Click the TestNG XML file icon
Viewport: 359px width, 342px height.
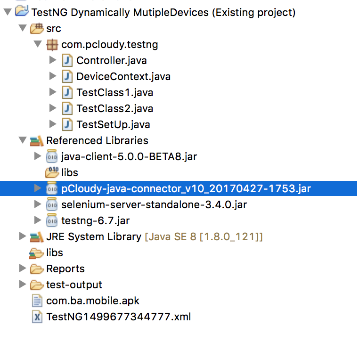click(37, 317)
